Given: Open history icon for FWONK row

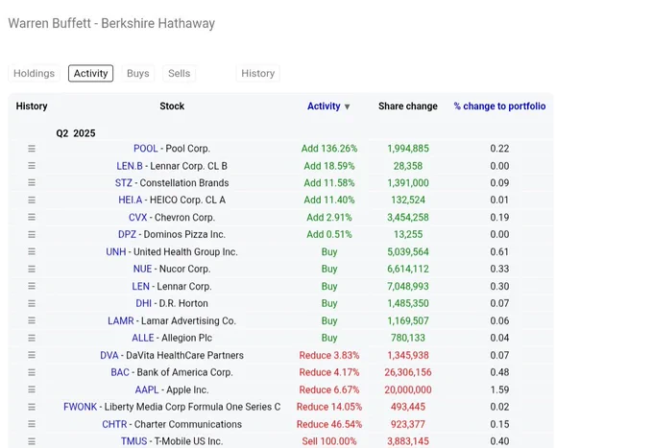Looking at the screenshot, I should pyautogui.click(x=32, y=407).
